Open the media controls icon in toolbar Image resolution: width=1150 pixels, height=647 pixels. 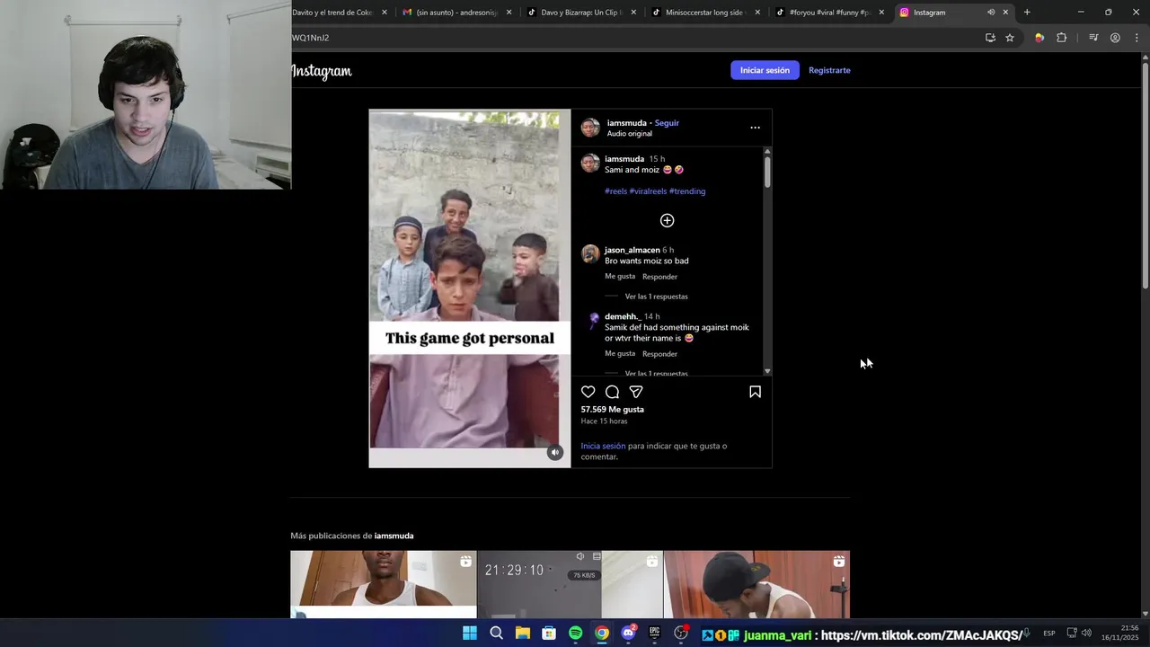pyautogui.click(x=1093, y=38)
